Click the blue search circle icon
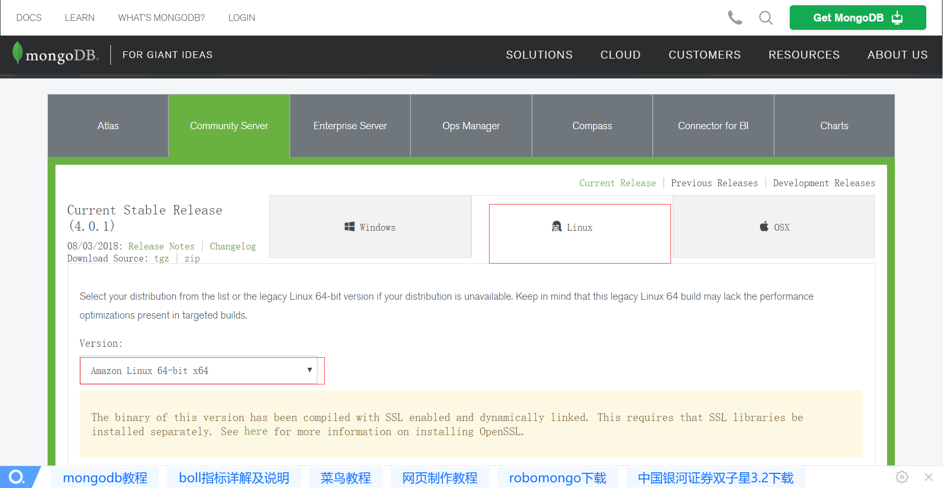The width and height of the screenshot is (943, 488). pos(17,477)
